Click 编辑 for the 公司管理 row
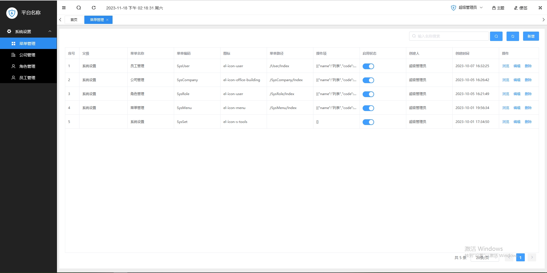 tap(517, 80)
